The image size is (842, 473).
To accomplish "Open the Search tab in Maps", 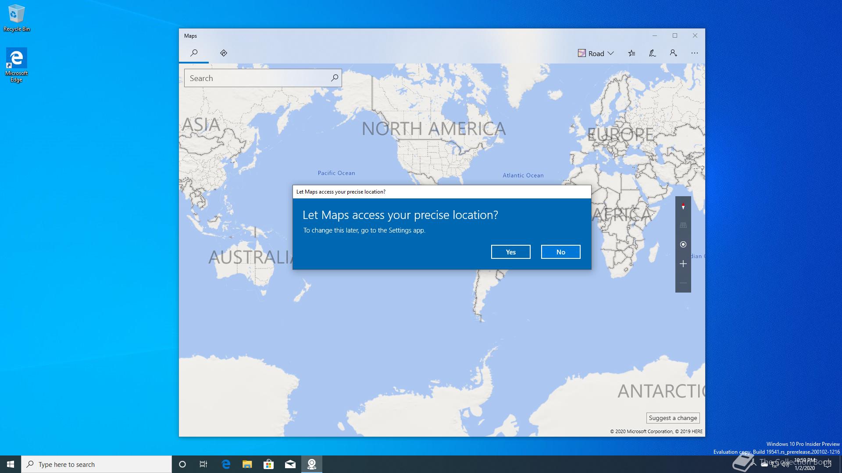I will click(x=194, y=53).
